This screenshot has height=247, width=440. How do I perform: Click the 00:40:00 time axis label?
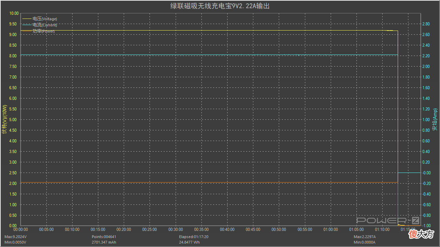(227, 230)
